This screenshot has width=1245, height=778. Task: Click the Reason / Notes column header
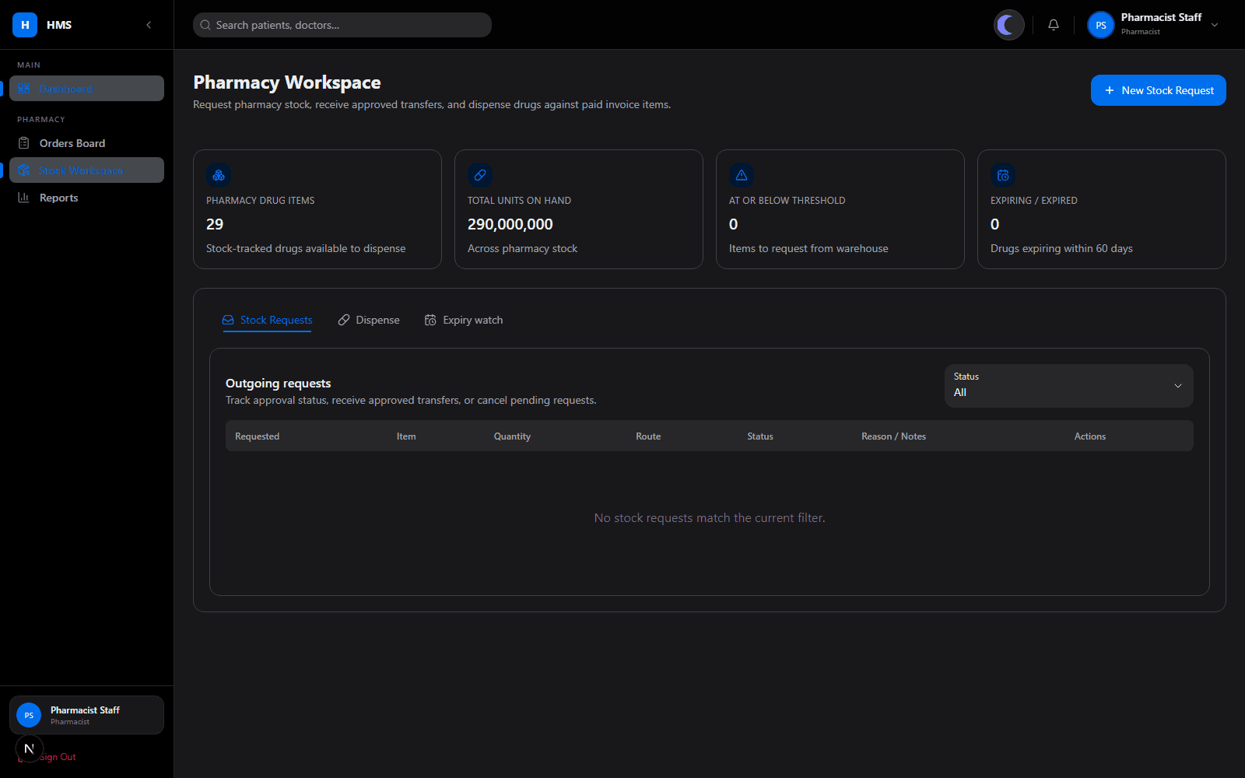893,436
